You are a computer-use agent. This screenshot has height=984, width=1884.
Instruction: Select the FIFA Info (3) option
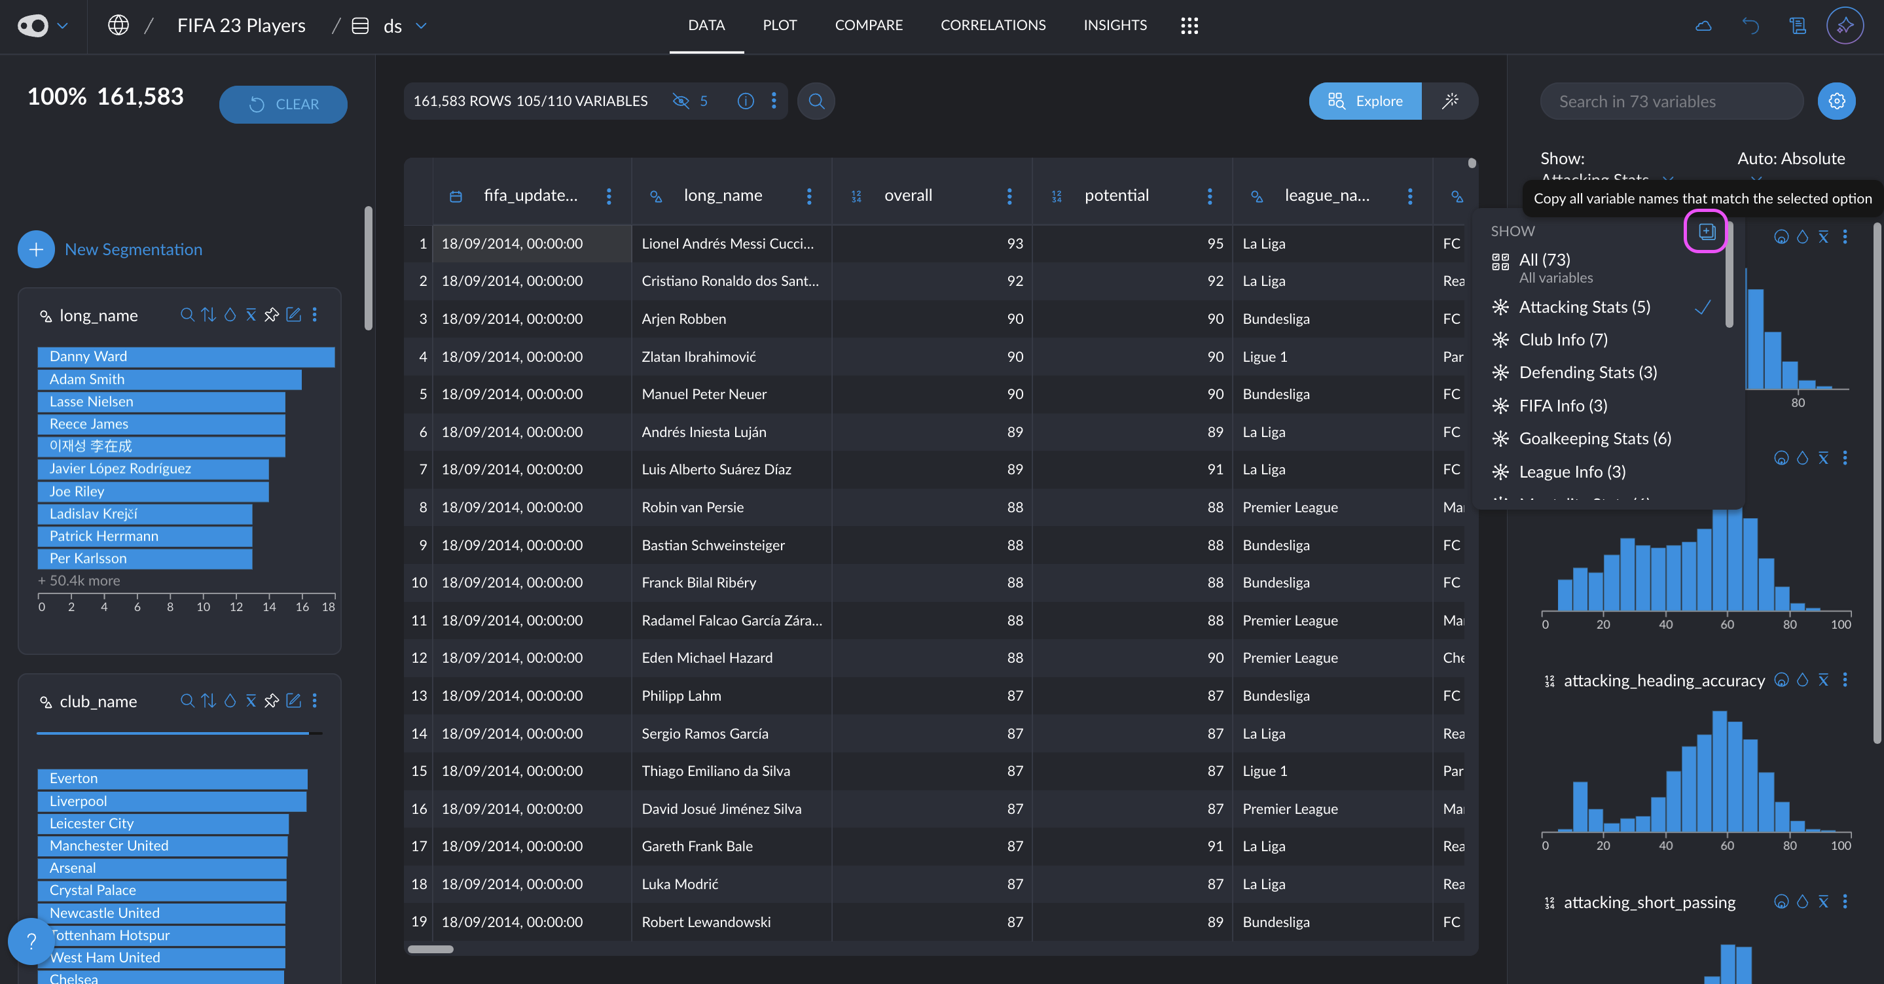pos(1602,406)
